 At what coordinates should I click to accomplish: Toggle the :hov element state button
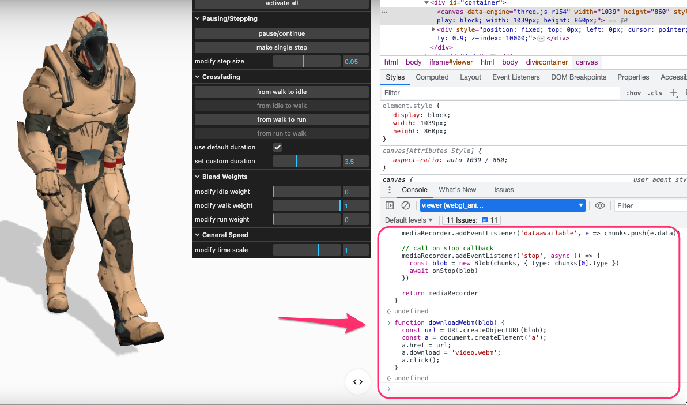click(633, 93)
